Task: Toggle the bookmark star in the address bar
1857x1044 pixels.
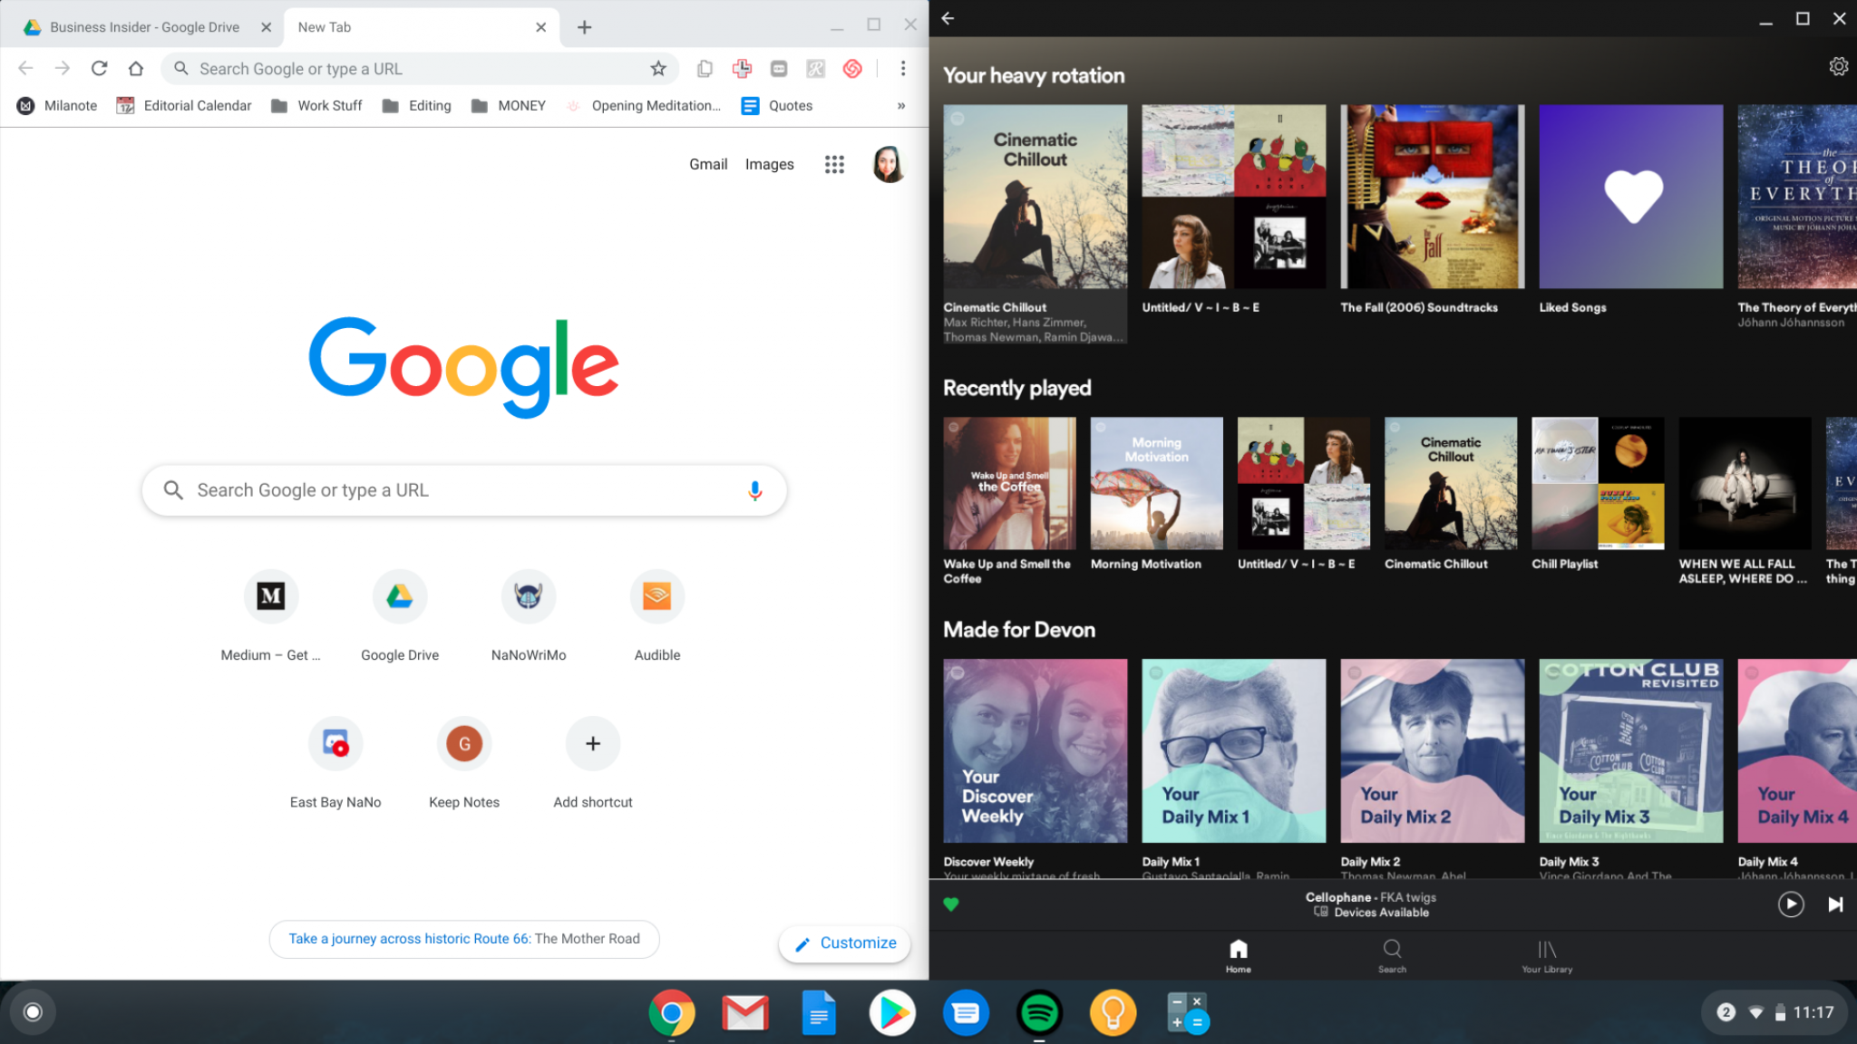Action: tap(658, 68)
